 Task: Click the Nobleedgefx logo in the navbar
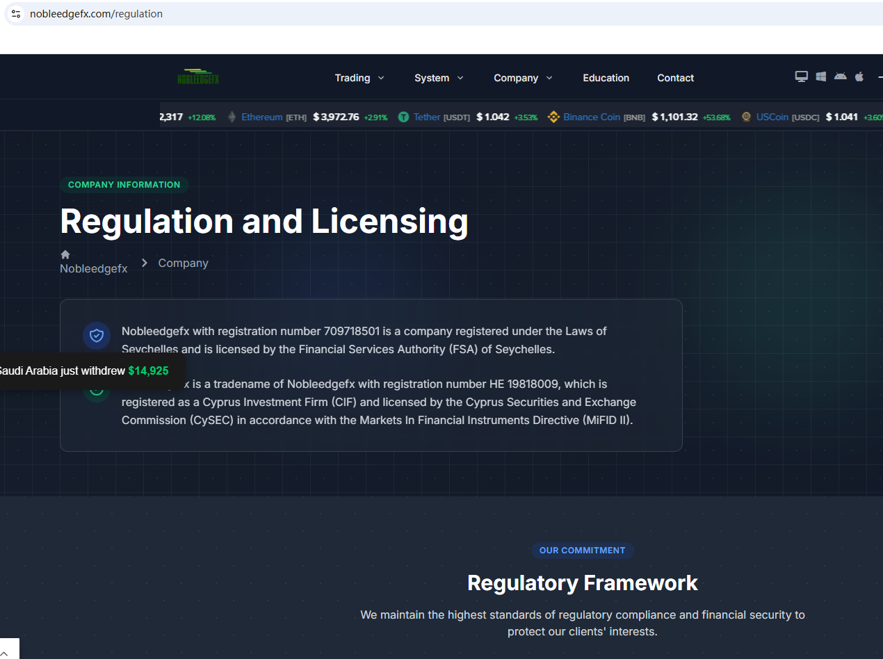pyautogui.click(x=198, y=78)
